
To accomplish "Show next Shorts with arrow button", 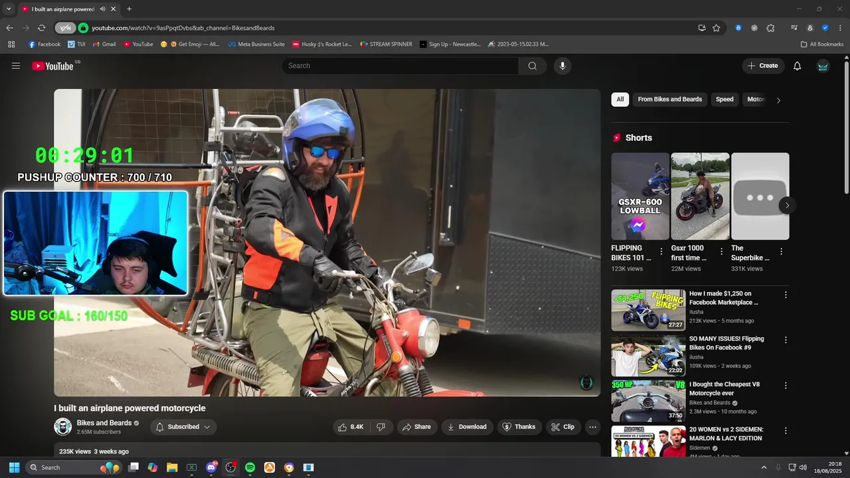I will click(x=787, y=205).
